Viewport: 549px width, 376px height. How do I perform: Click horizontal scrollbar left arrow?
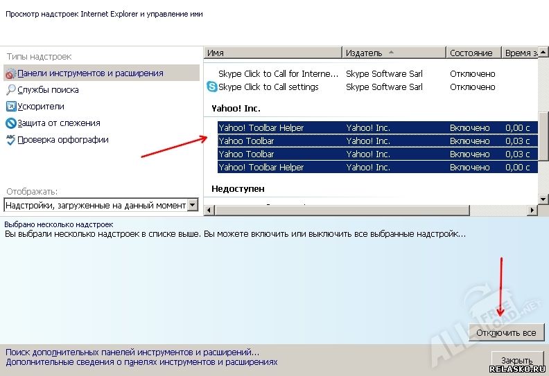pos(209,211)
